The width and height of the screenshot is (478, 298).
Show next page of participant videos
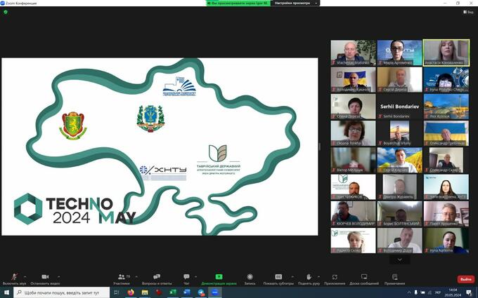point(400,259)
